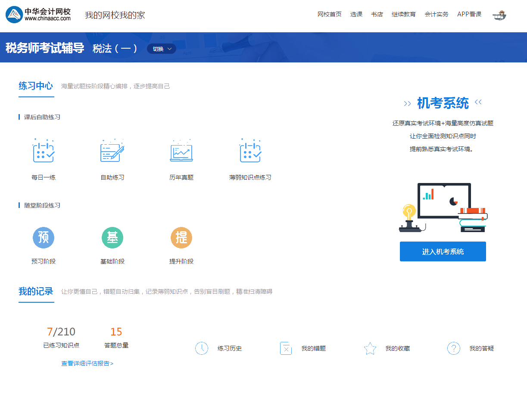Go to 网校首页 in the top menu
The image size is (527, 397).
pos(329,14)
